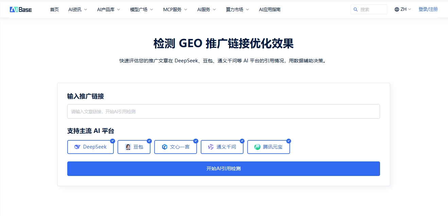
Task: Toggle the verified badge on 豆包 card
Action: 149,140
